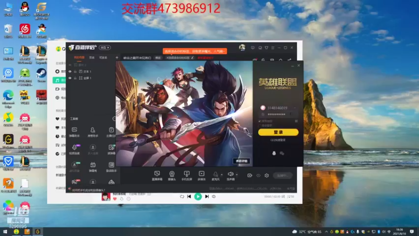
Task: Like the song with heart icon
Action: tap(115, 199)
